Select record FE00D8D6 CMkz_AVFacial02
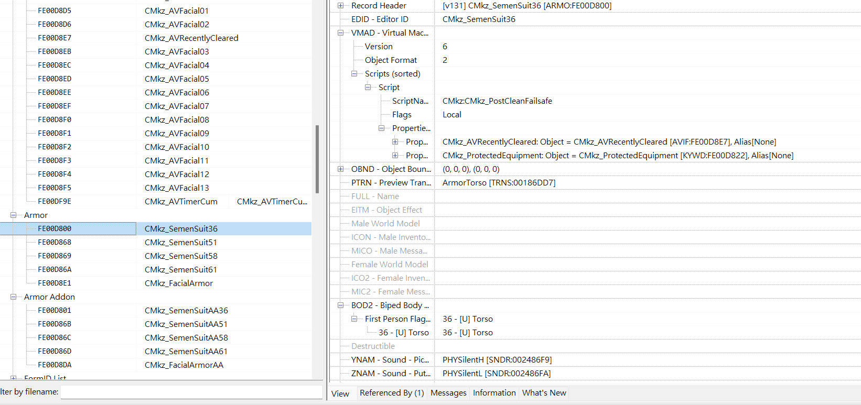Image resolution: width=861 pixels, height=405 pixels. coord(156,25)
